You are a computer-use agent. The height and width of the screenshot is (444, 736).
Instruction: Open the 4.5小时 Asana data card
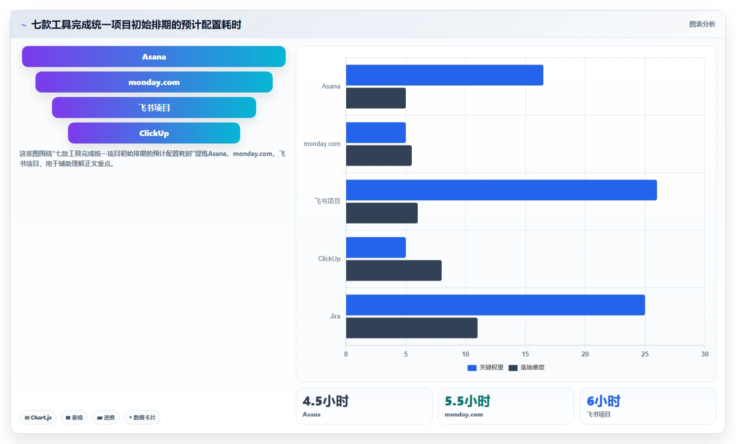[364, 406]
